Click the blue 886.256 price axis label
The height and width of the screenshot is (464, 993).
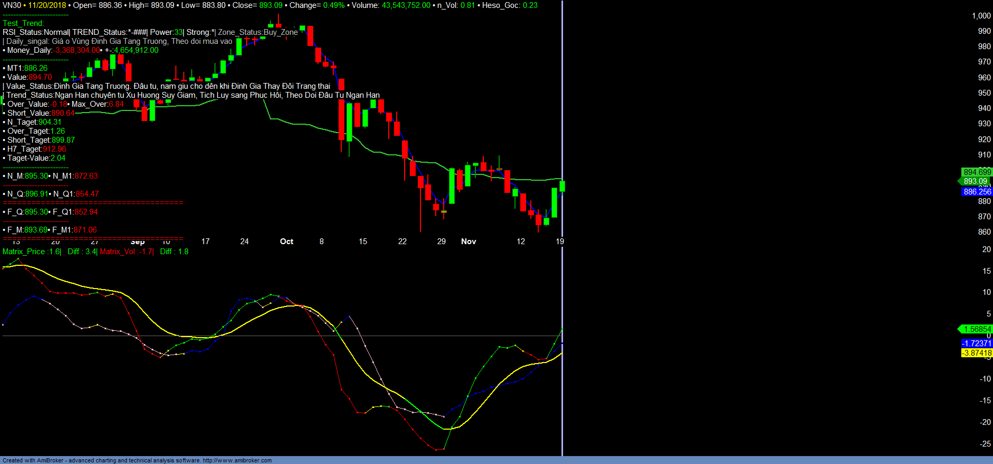coord(977,192)
